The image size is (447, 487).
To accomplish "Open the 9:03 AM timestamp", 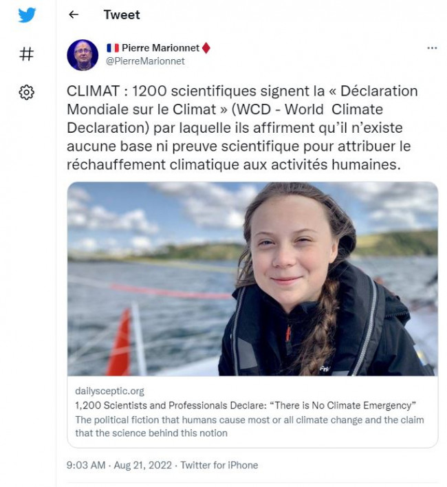I will coord(86,465).
